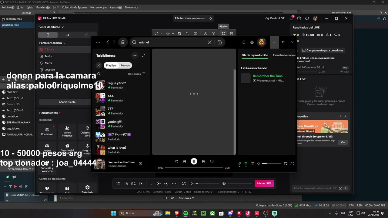Open the Recientes sort dropdown
The width and height of the screenshot is (388, 218).
137,74
